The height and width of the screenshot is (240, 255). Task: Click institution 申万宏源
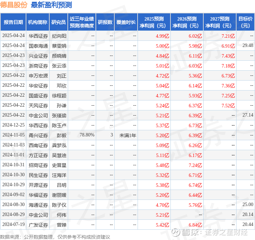coord(38,76)
